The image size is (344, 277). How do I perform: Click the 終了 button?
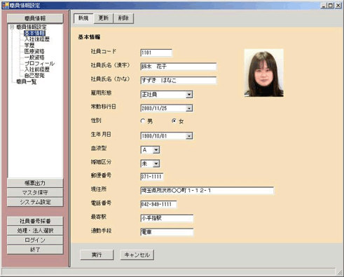tap(35, 250)
